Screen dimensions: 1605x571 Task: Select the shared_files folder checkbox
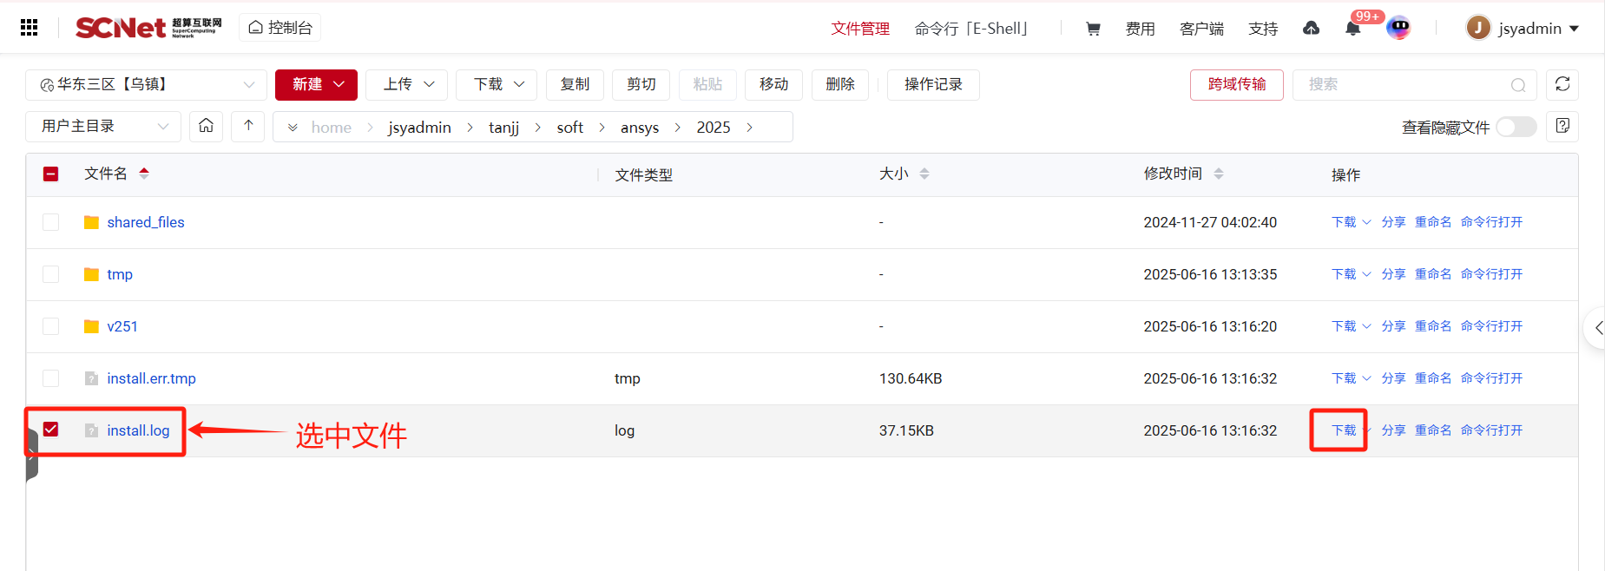click(51, 222)
